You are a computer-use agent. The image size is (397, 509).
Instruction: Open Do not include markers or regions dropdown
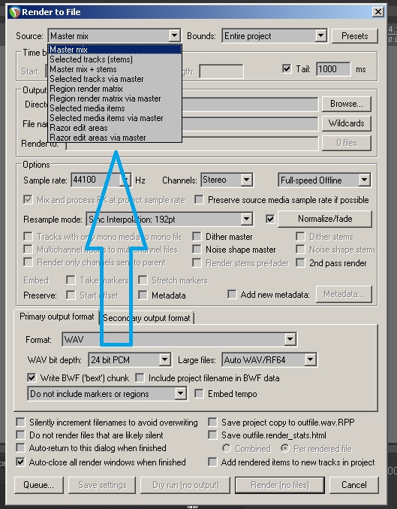pyautogui.click(x=107, y=394)
